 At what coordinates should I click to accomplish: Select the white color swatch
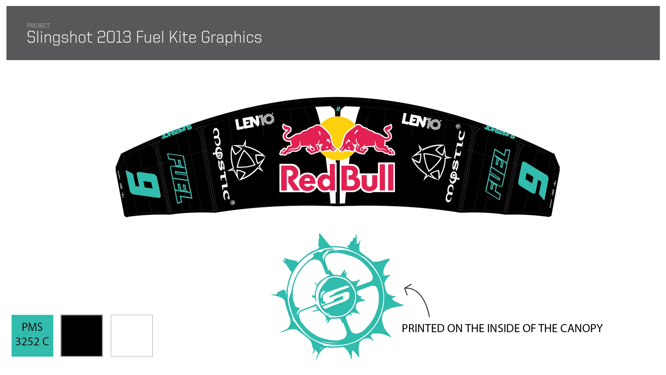click(132, 335)
